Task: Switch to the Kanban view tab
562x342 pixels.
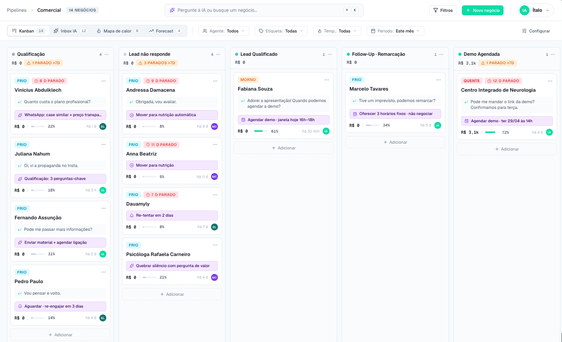Action: [x=29, y=31]
